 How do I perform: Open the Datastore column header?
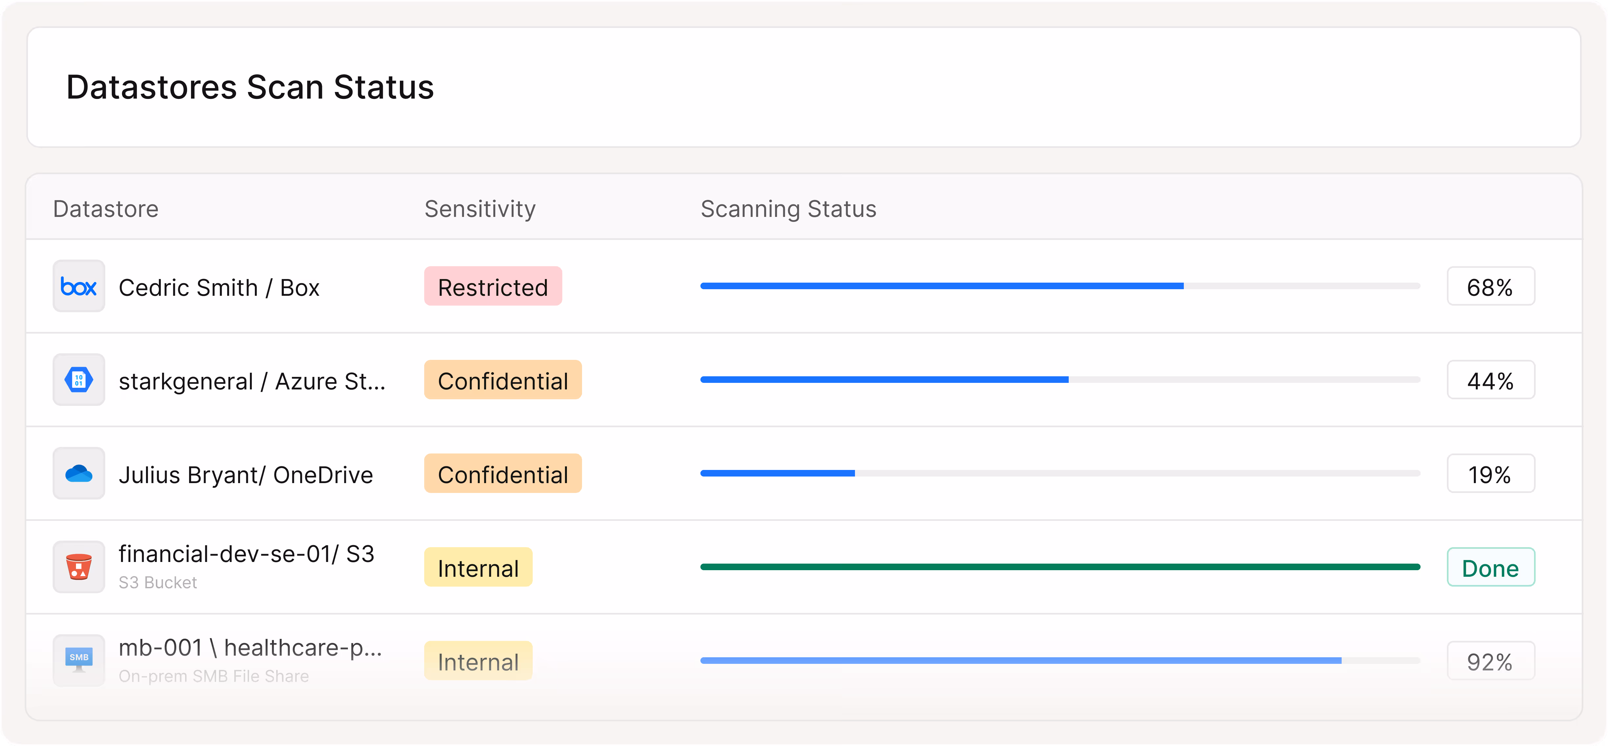point(106,209)
